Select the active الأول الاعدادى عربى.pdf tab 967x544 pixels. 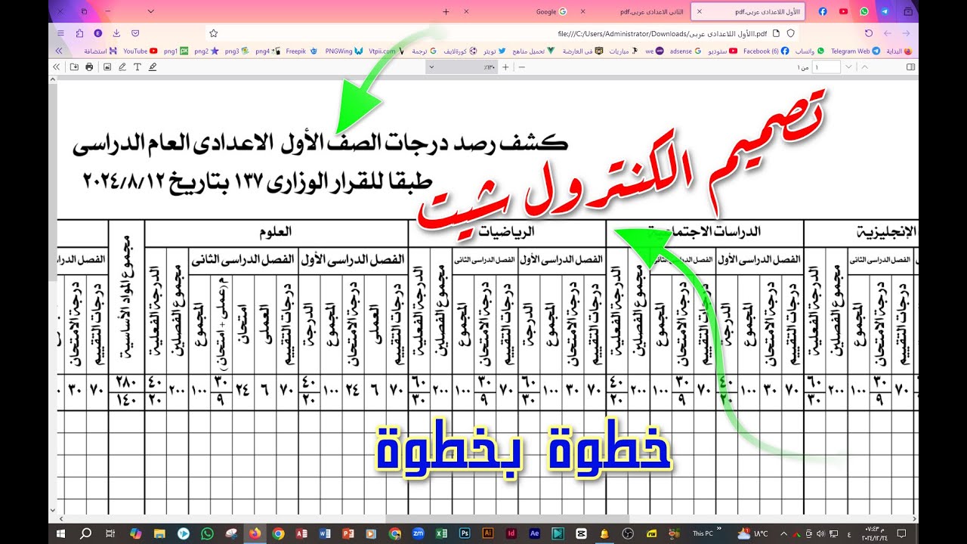coord(748,11)
